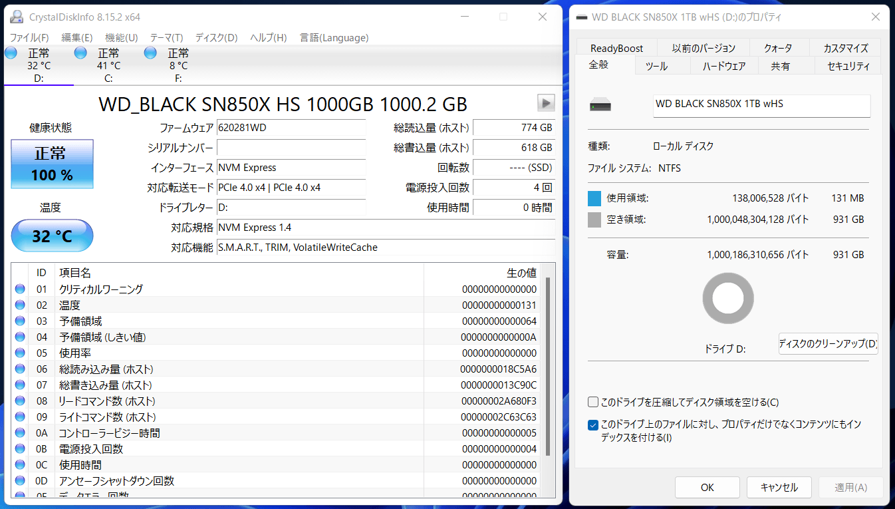
Task: Open the 言語(Language) menu
Action: 334,38
